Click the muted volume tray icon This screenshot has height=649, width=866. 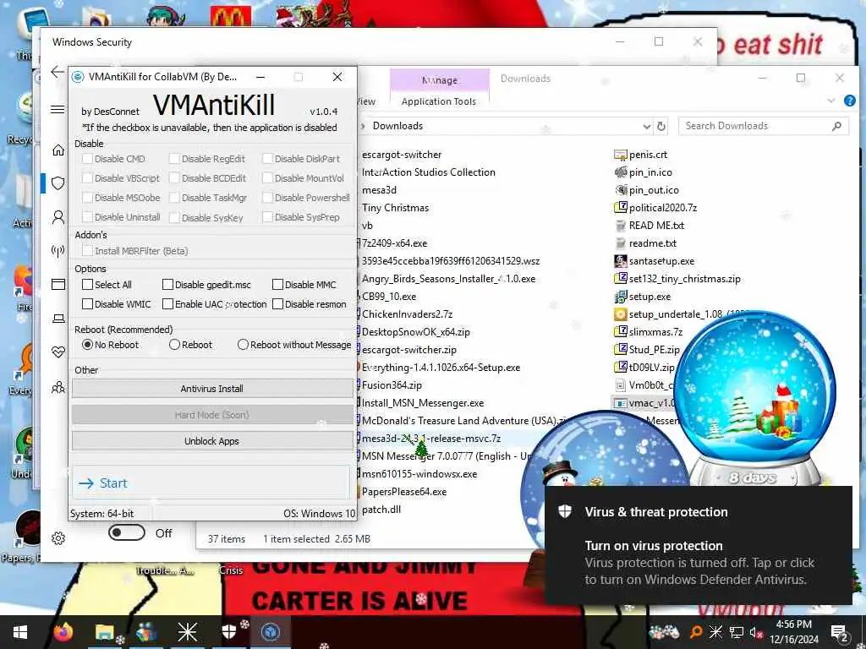(x=756, y=632)
